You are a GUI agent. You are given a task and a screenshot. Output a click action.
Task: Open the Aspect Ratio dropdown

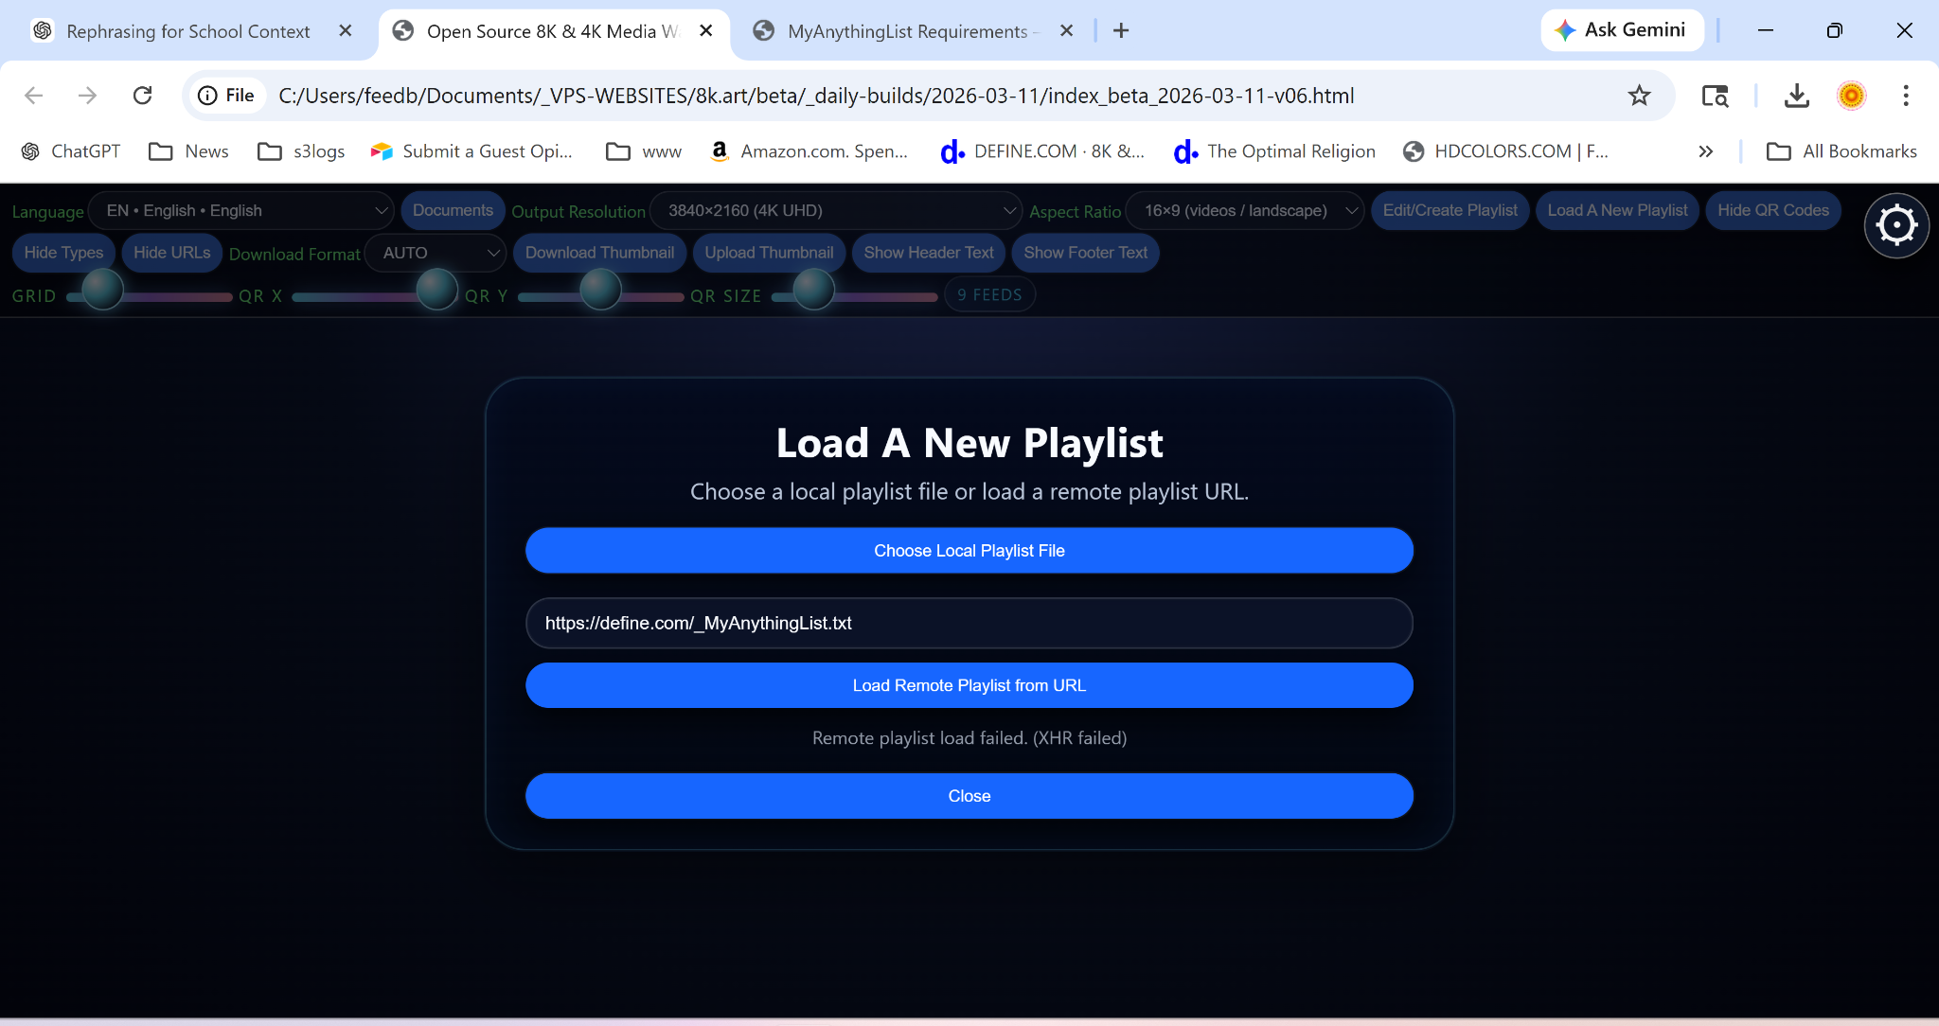click(1245, 210)
